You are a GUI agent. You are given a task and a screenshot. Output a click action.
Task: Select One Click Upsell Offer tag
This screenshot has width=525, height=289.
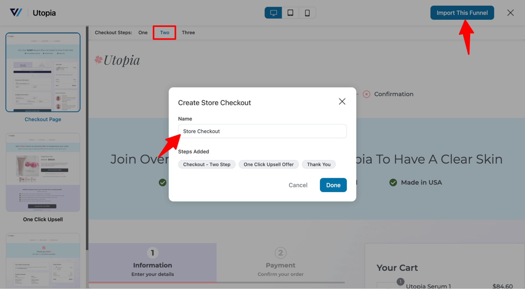[269, 164]
